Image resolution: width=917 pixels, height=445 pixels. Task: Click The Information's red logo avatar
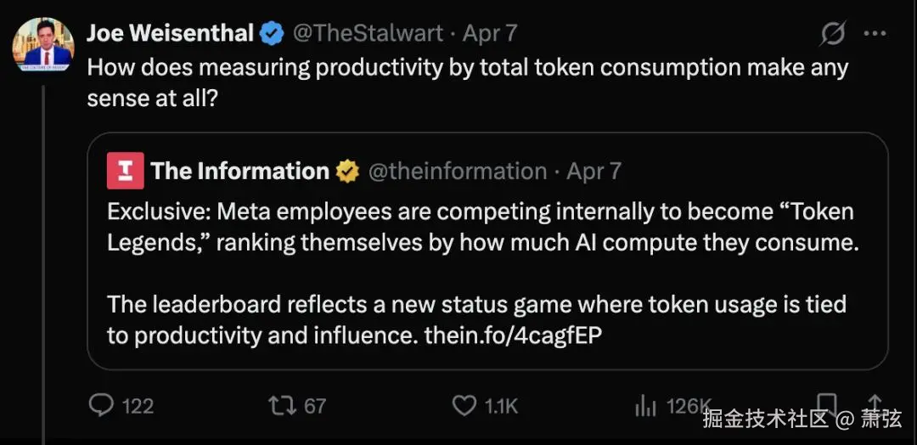(x=125, y=172)
